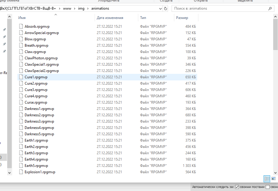The image size is (278, 191).
Task: Click file list scroll down arrow
Action: click(275, 173)
